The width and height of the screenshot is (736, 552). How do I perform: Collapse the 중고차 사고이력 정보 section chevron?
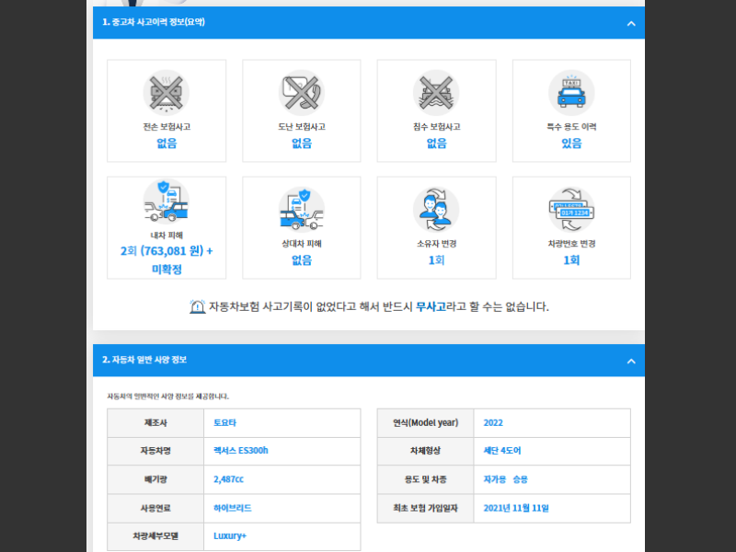pyautogui.click(x=630, y=23)
